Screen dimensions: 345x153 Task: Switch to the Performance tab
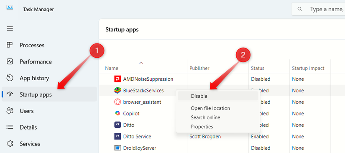click(x=49, y=61)
